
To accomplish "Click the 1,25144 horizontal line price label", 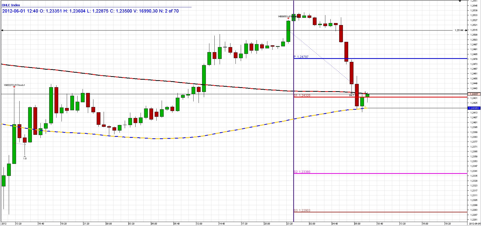I will coord(459,30).
